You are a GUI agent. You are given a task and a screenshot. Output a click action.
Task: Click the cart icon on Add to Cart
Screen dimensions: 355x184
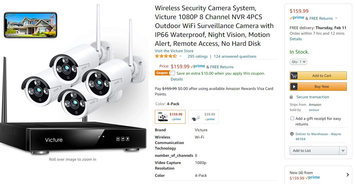tap(294, 76)
